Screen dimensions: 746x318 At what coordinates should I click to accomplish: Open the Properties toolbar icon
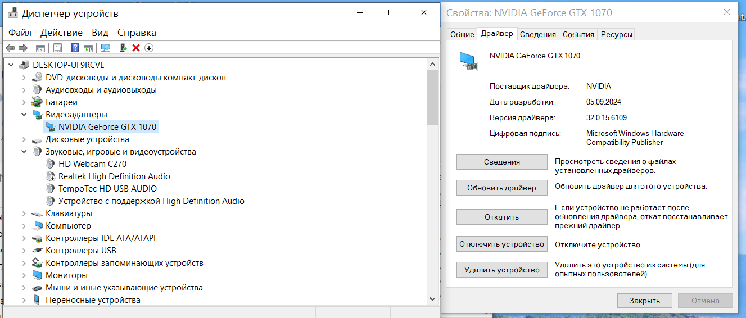[x=57, y=48]
